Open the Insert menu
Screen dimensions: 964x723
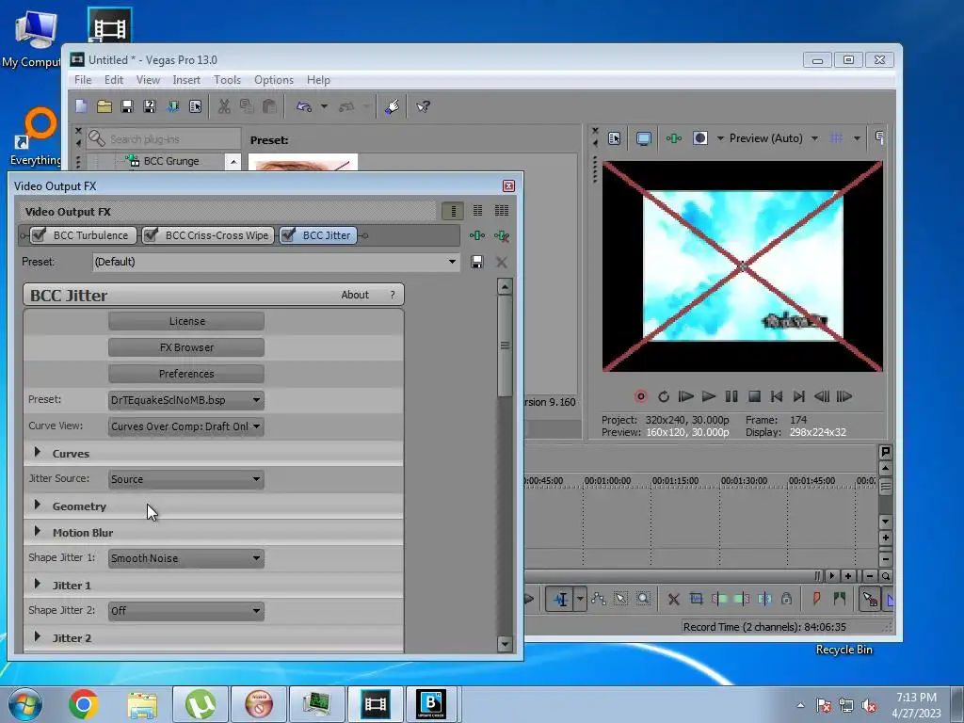coord(186,80)
